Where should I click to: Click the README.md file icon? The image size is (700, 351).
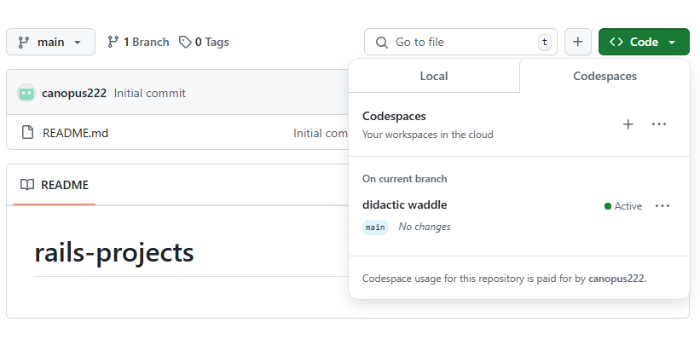pyautogui.click(x=26, y=133)
